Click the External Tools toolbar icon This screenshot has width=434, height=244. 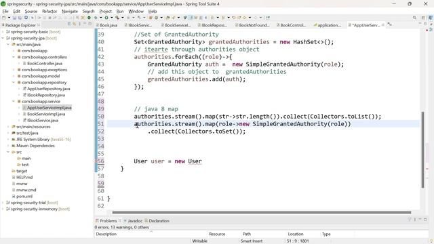117,18
